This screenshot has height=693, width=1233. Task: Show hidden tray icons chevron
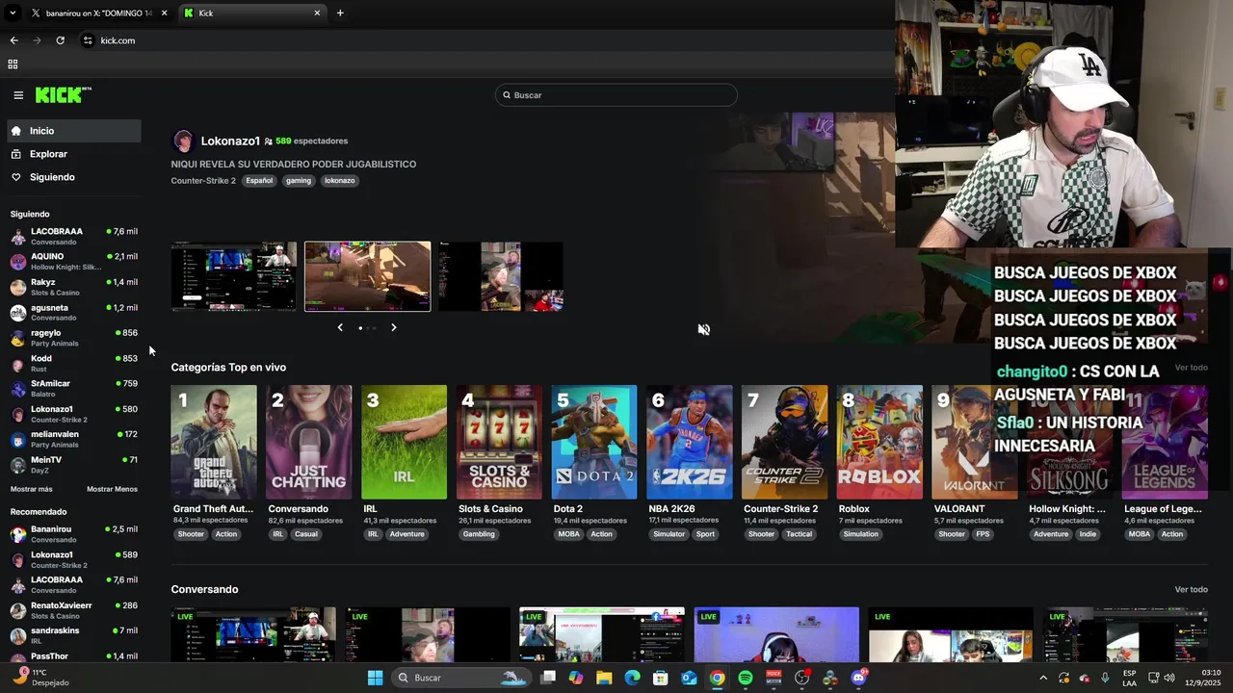1043,678
